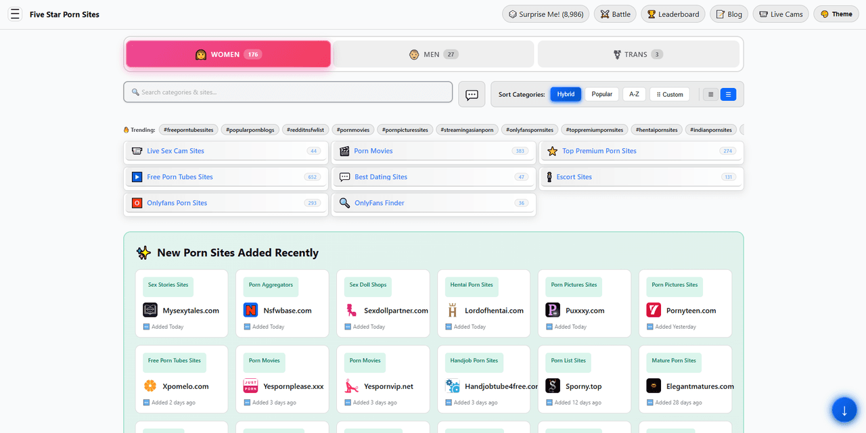Click the Onlyfans Porn Sites red icon
The image size is (866, 433).
137,202
